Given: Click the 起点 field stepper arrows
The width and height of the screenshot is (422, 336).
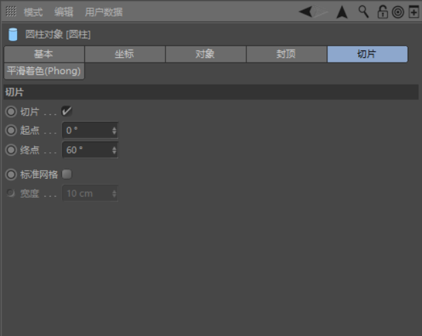Looking at the screenshot, I should 114,131.
